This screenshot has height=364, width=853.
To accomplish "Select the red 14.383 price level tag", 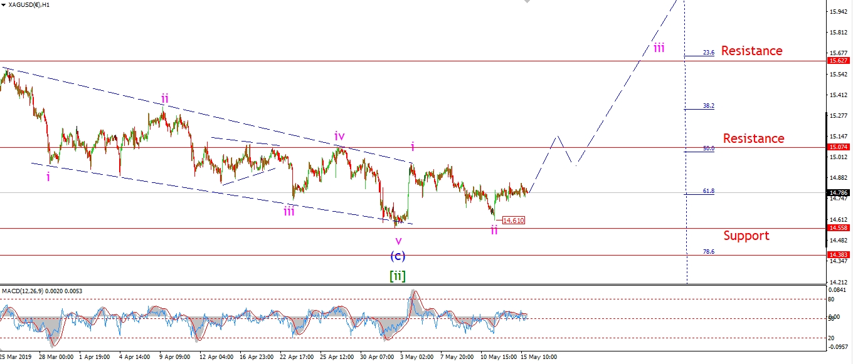I will coord(839,255).
